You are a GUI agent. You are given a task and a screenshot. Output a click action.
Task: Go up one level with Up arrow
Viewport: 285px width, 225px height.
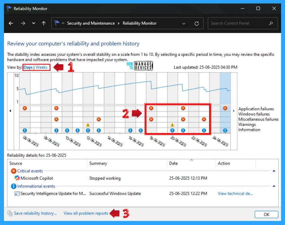pos(44,23)
